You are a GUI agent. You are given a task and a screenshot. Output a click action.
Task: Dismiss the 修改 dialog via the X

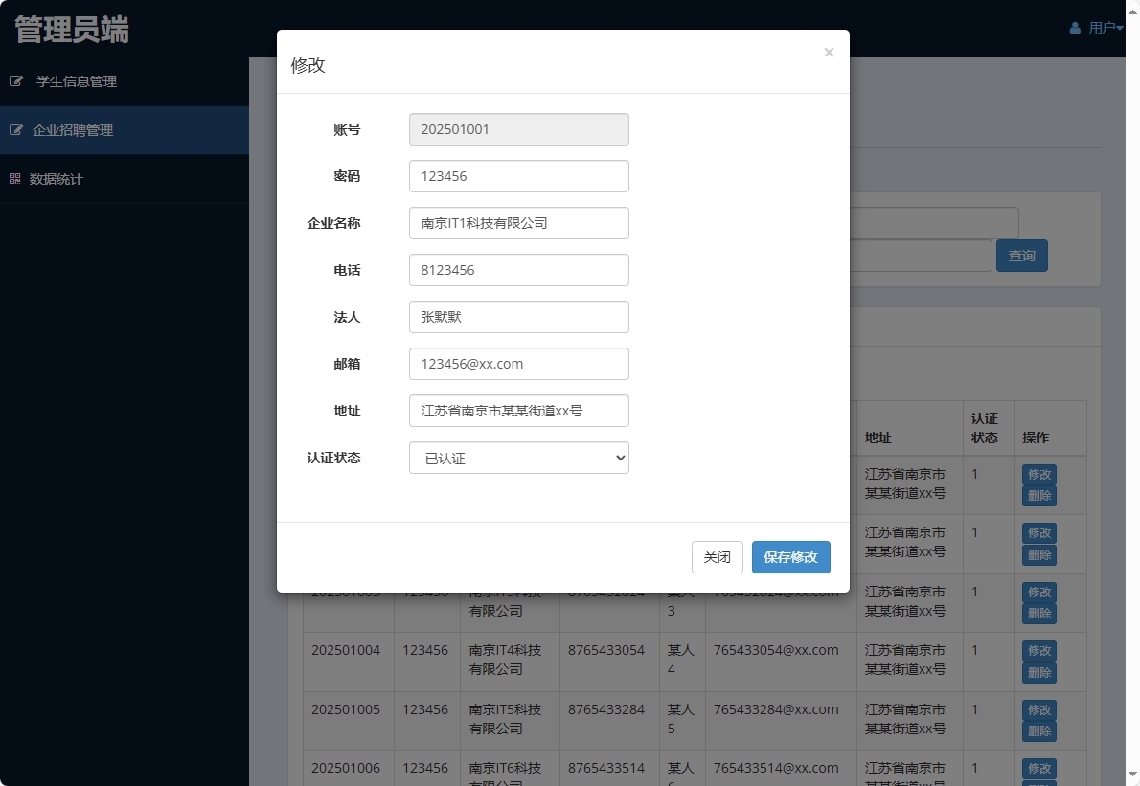(829, 52)
